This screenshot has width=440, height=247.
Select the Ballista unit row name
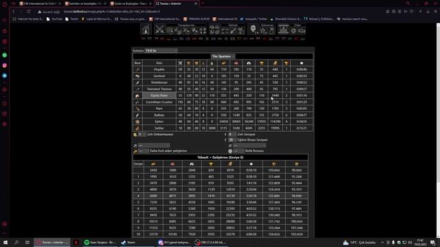click(159, 115)
